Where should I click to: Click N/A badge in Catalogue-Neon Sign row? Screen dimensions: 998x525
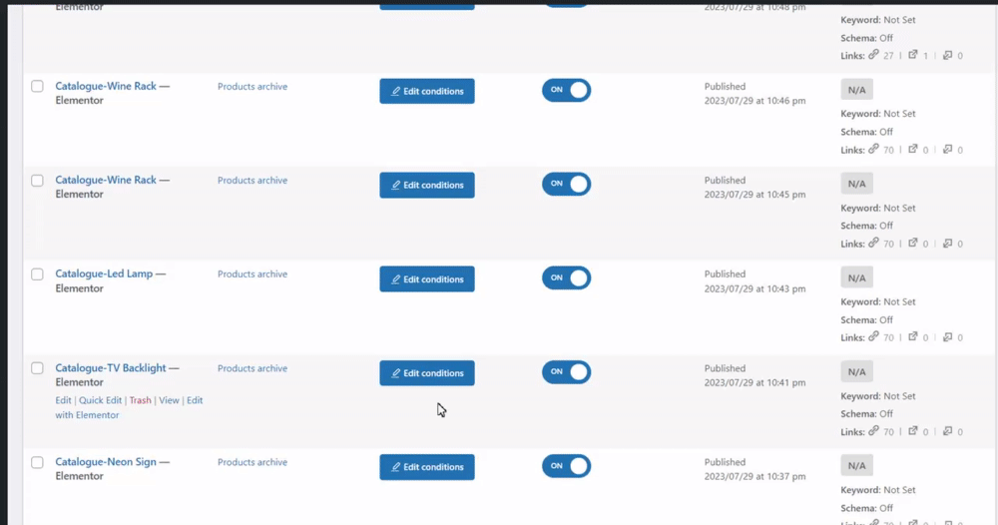coord(856,466)
